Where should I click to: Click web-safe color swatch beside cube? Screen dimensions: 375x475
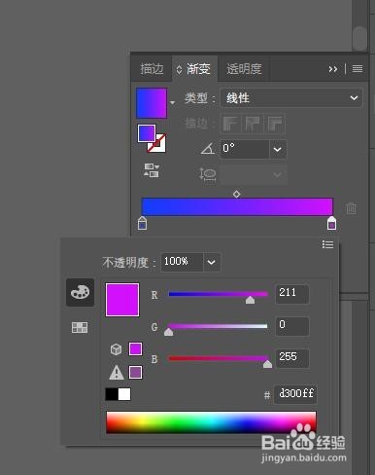[x=135, y=349]
